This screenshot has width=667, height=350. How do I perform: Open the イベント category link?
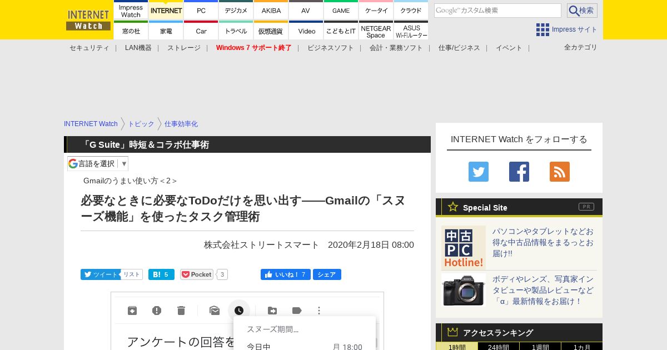(x=509, y=48)
